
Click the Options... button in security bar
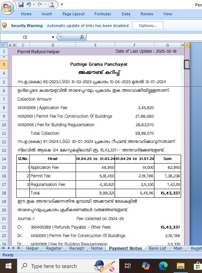point(148,26)
